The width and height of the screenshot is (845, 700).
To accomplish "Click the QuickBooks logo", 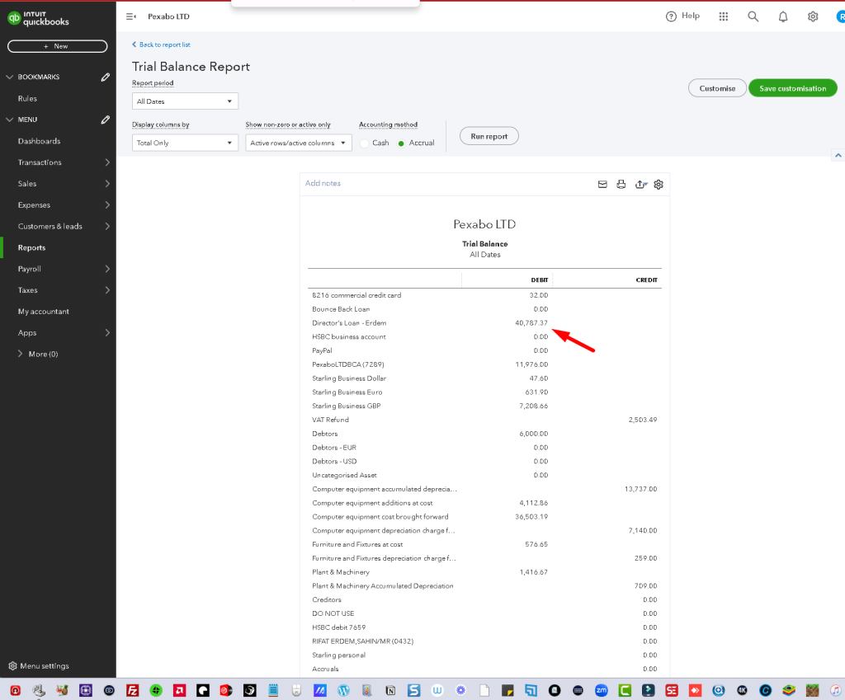I will pyautogui.click(x=38, y=18).
